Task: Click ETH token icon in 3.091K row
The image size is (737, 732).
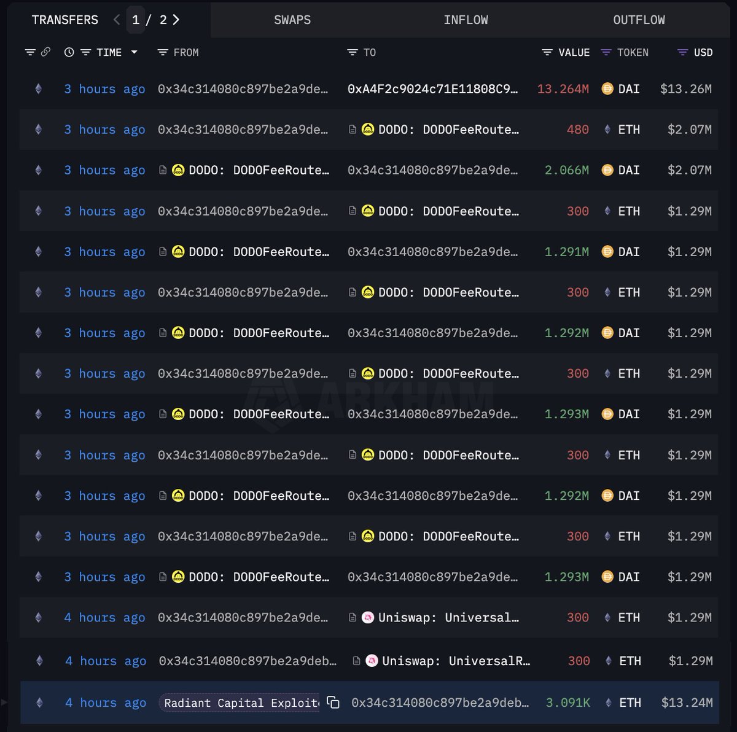Action: pyautogui.click(x=609, y=703)
